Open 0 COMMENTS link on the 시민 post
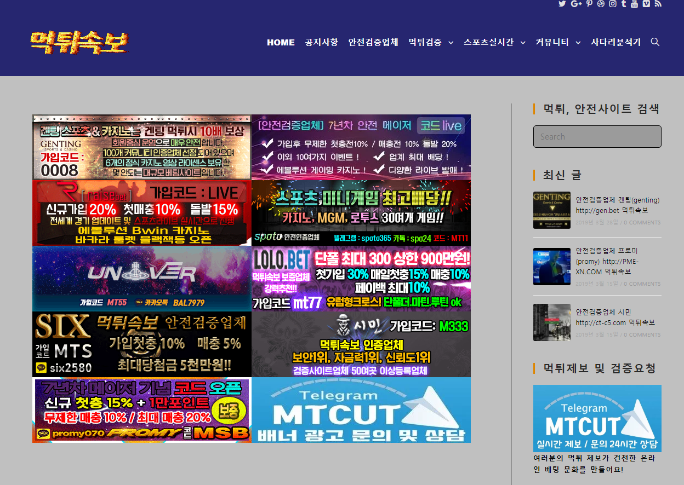 coord(642,335)
